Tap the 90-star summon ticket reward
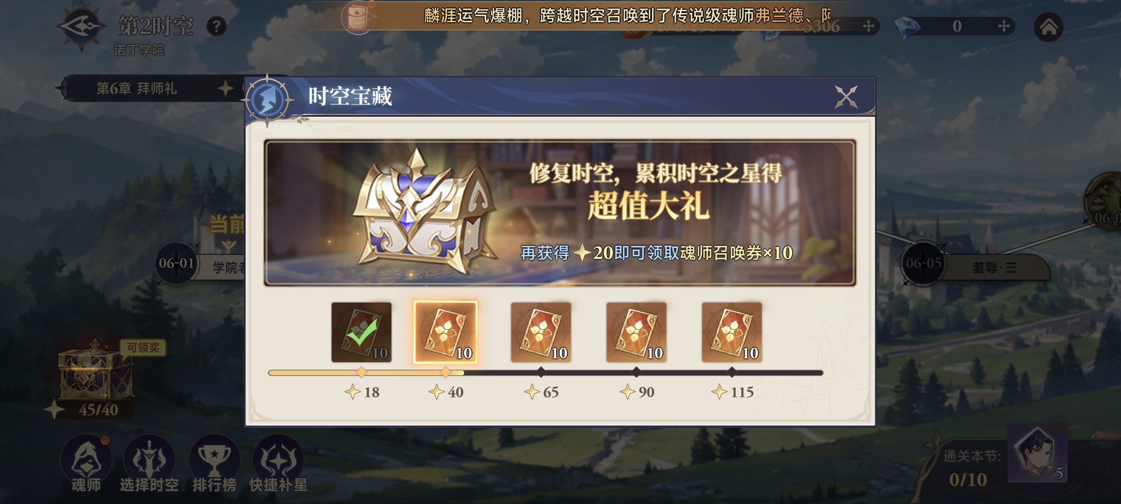Screen dimensions: 1121x504 (636, 332)
